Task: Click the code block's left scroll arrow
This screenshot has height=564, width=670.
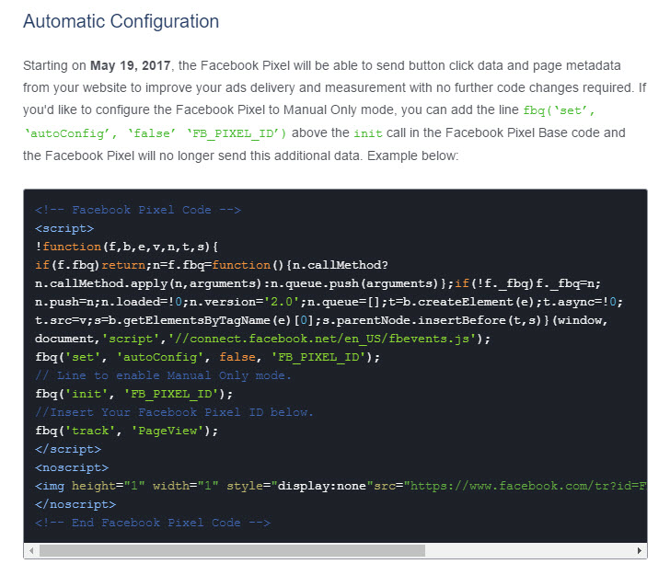Action: pos(31,550)
